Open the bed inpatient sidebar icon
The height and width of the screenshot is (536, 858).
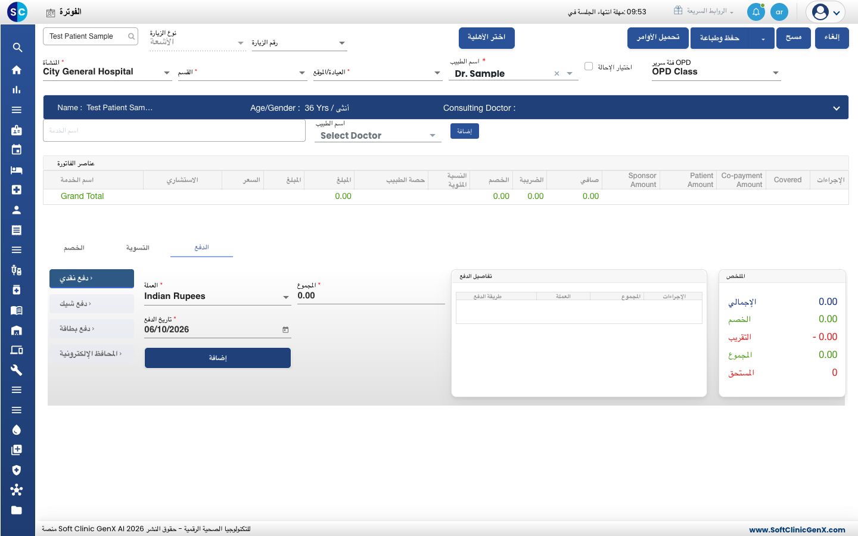pyautogui.click(x=17, y=170)
